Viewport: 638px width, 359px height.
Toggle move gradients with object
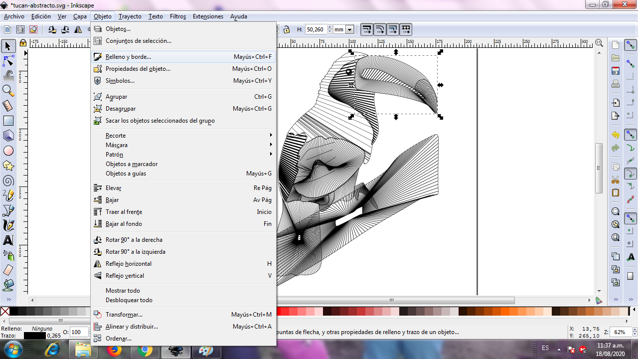coord(393,29)
